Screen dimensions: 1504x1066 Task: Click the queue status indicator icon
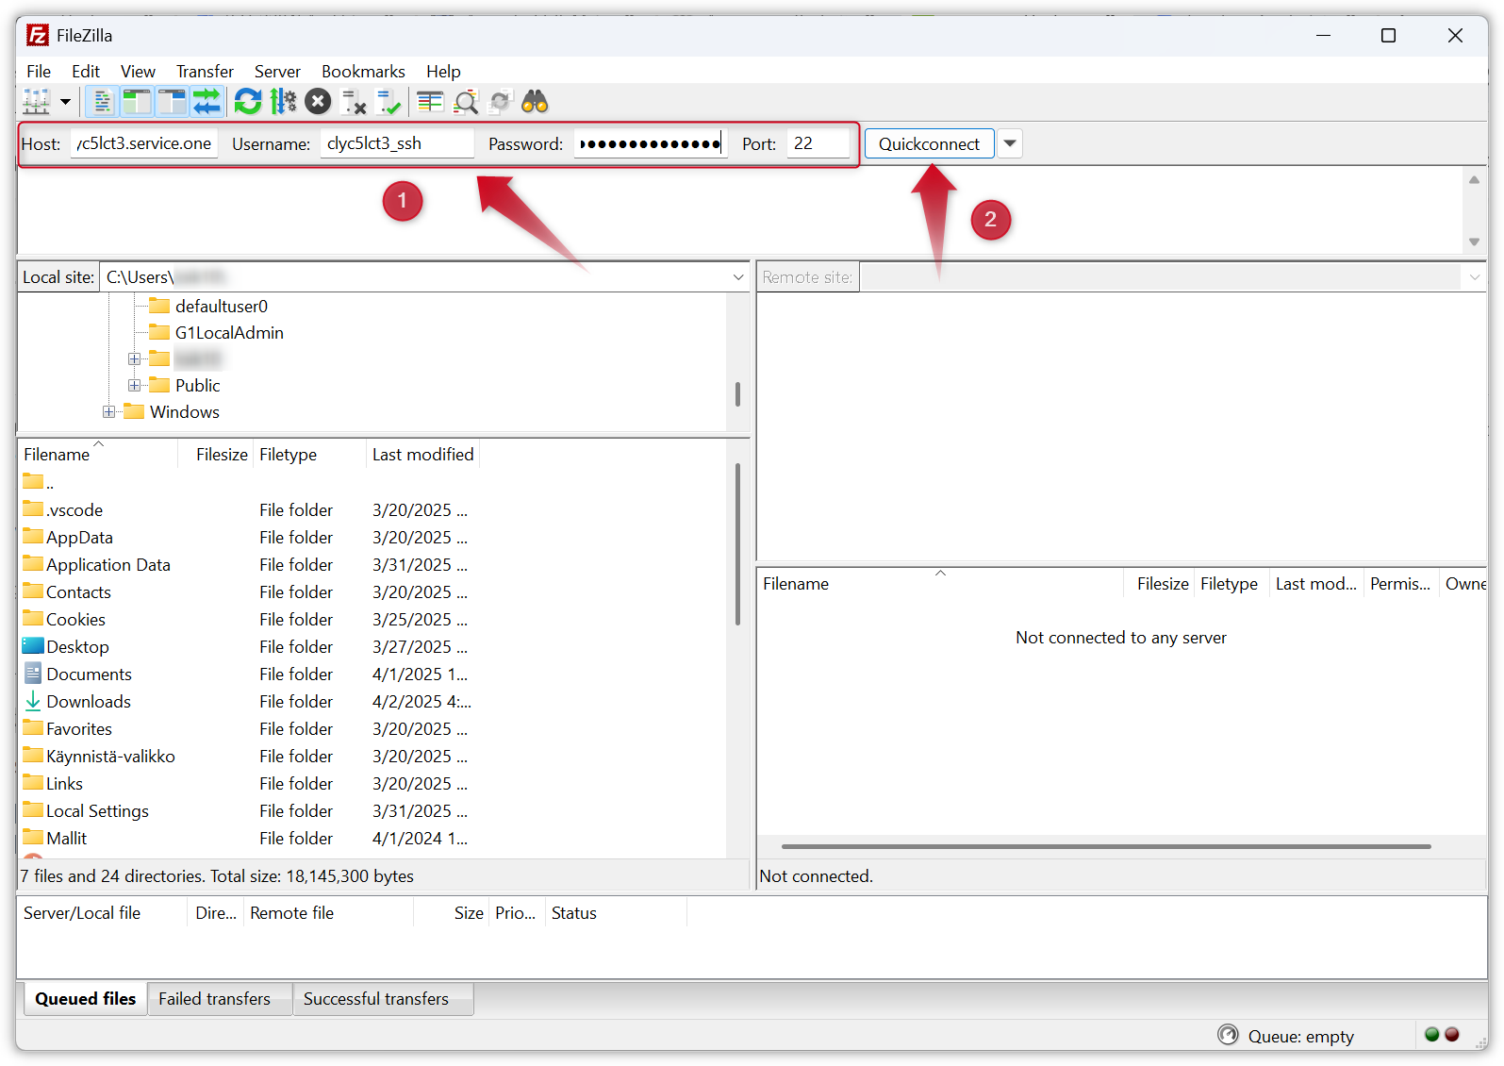[1228, 1035]
